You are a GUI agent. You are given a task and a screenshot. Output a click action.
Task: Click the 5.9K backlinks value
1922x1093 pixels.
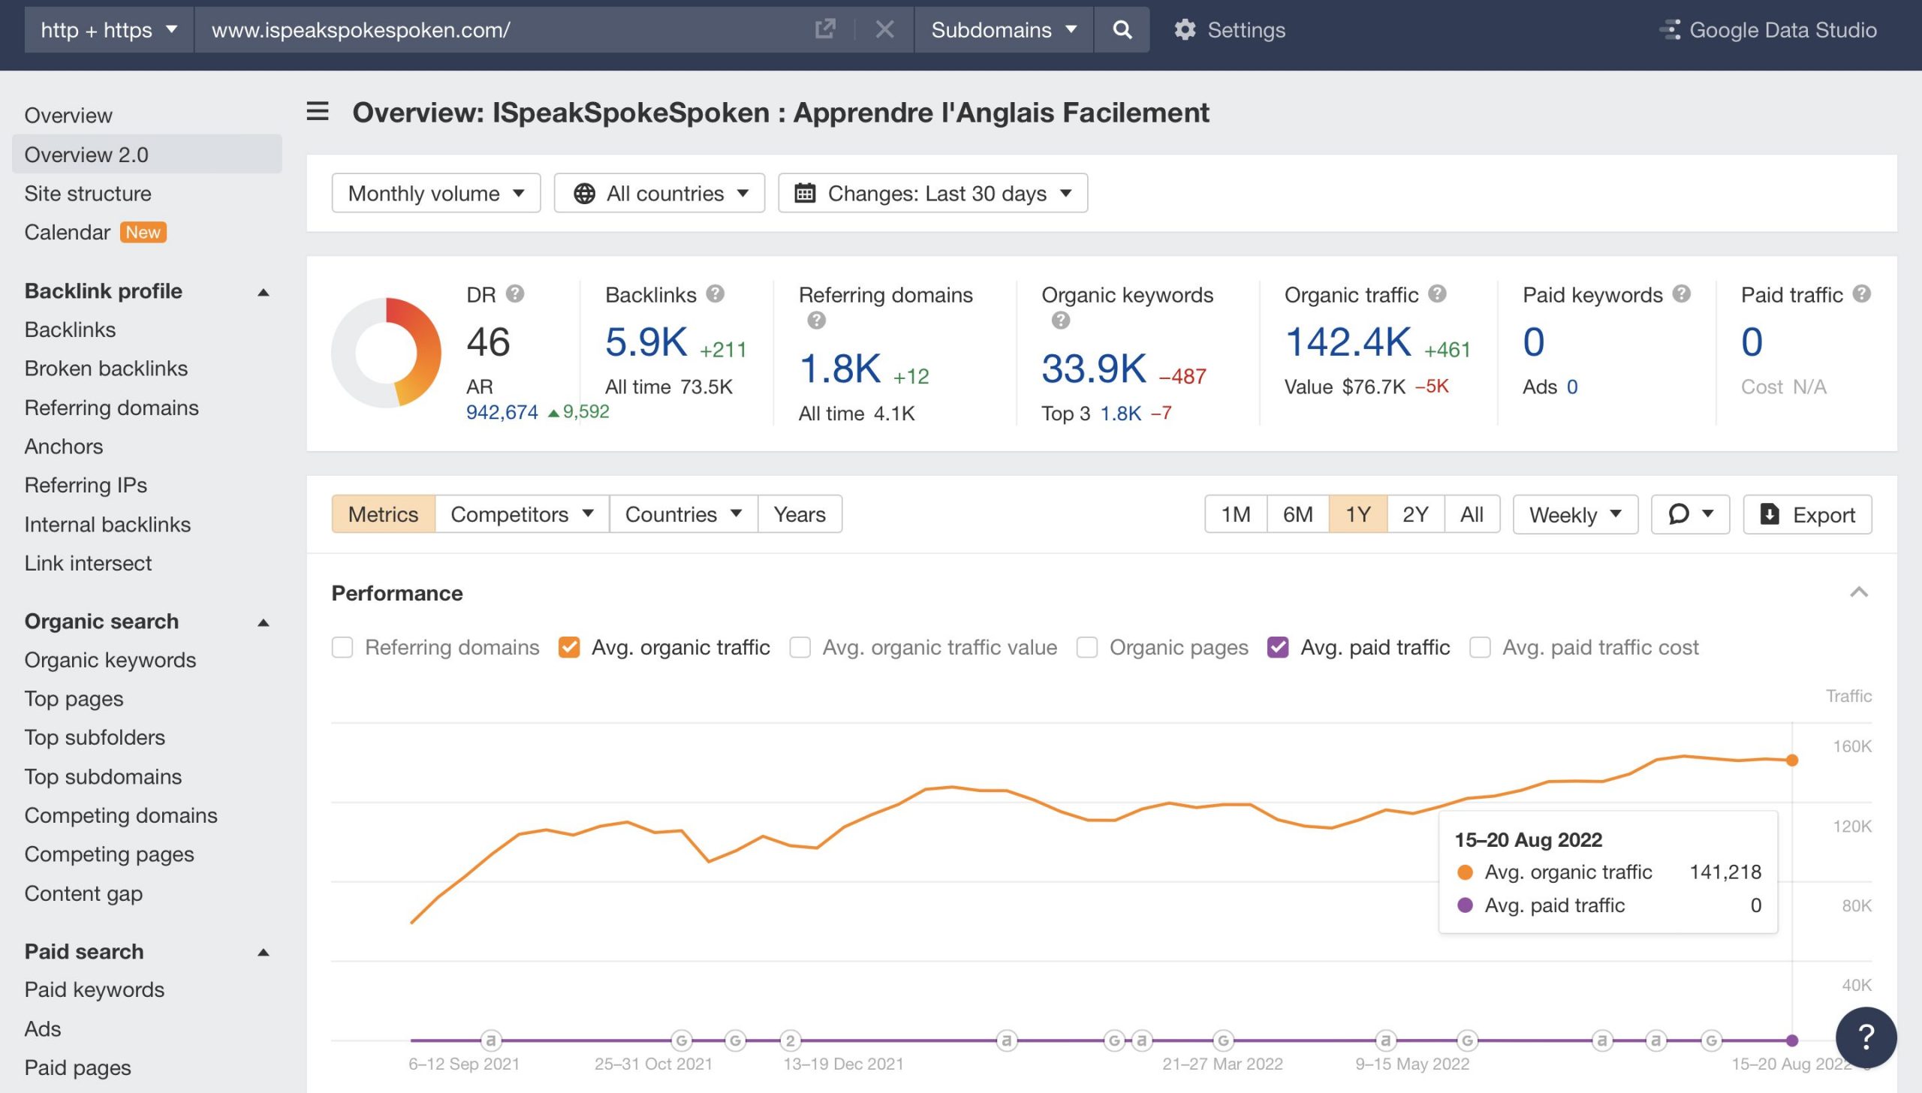click(x=646, y=342)
